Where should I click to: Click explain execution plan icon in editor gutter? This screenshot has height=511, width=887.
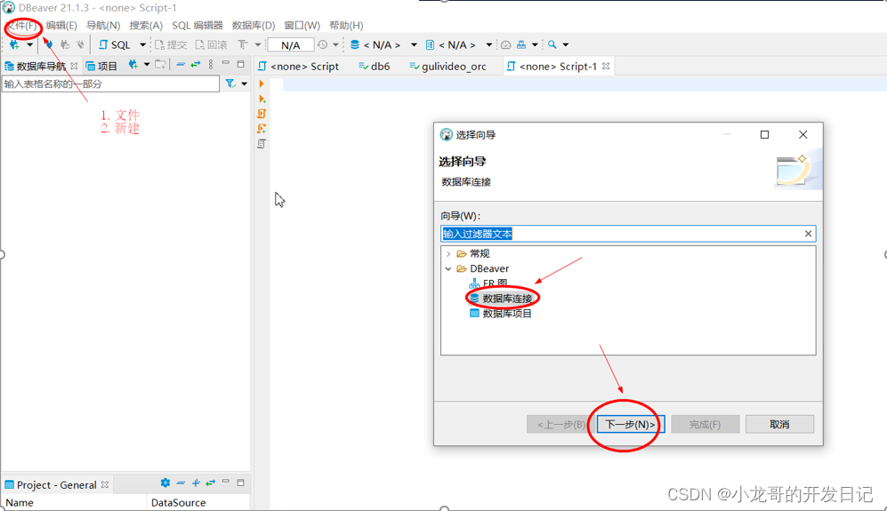[262, 144]
